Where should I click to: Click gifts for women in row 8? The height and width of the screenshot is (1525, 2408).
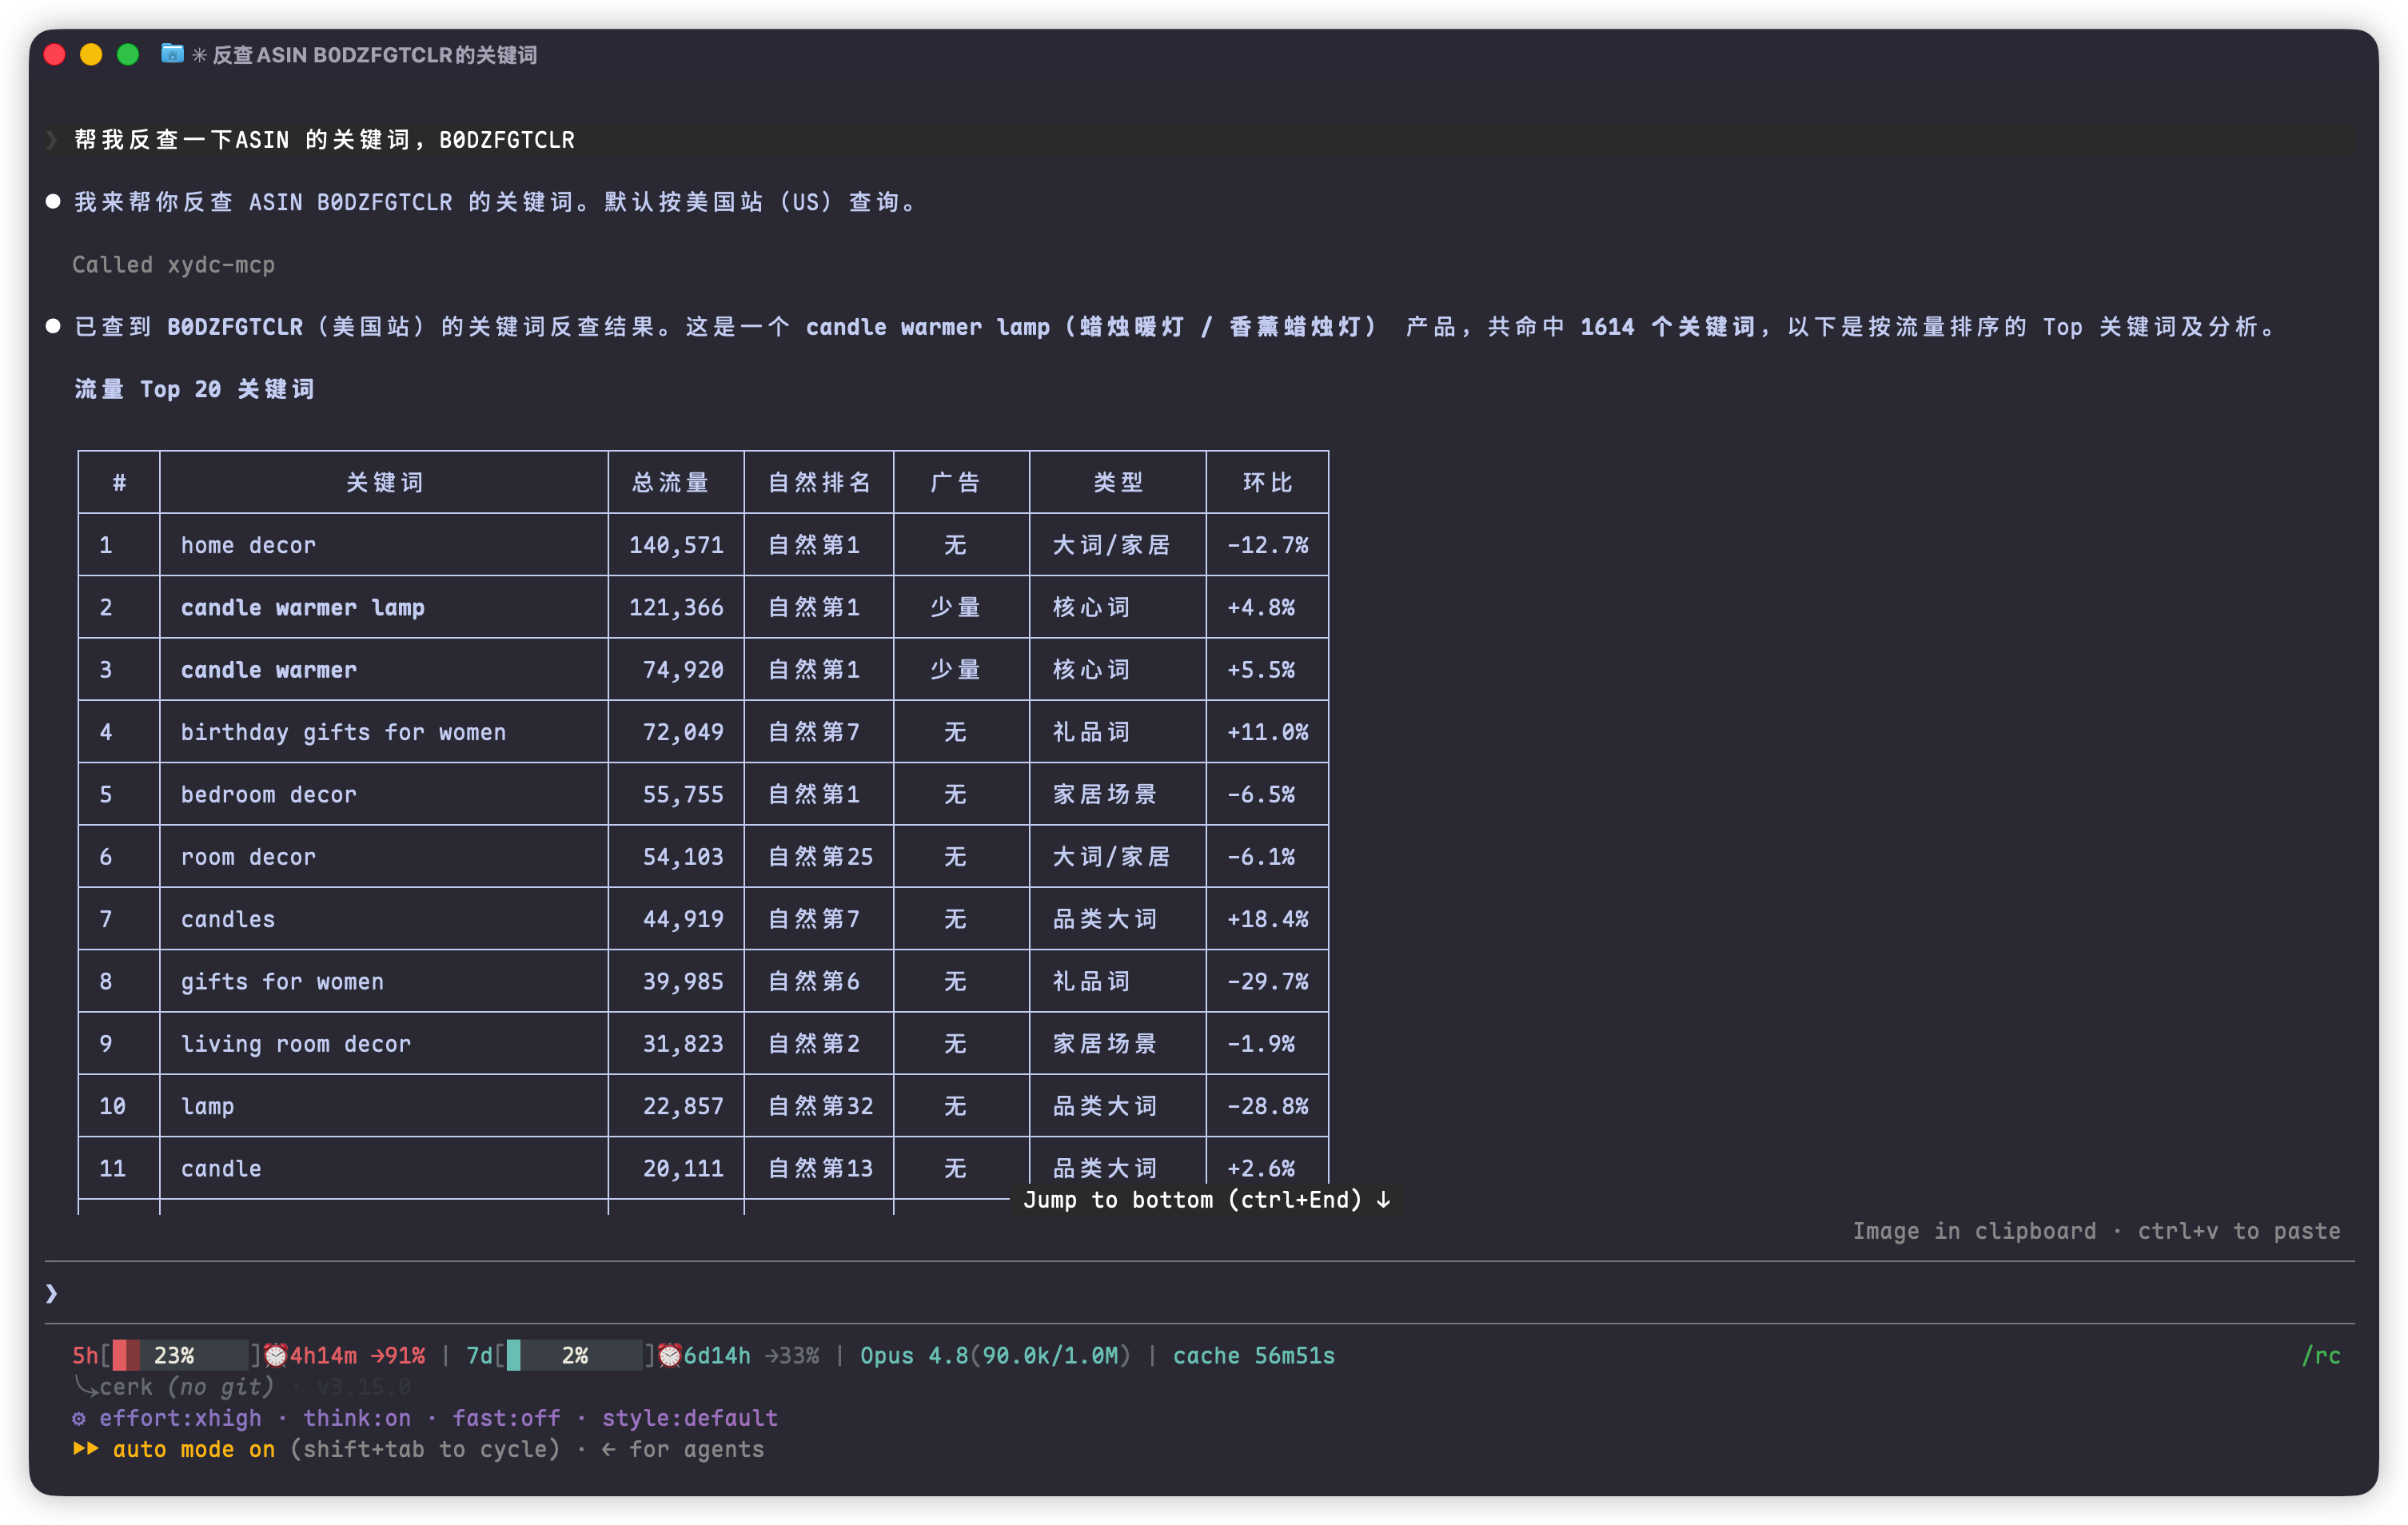coord(282,981)
